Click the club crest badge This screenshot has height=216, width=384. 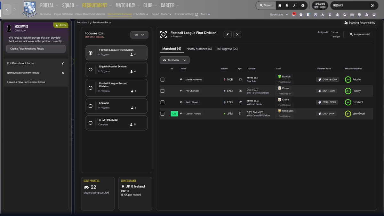pos(30,9)
